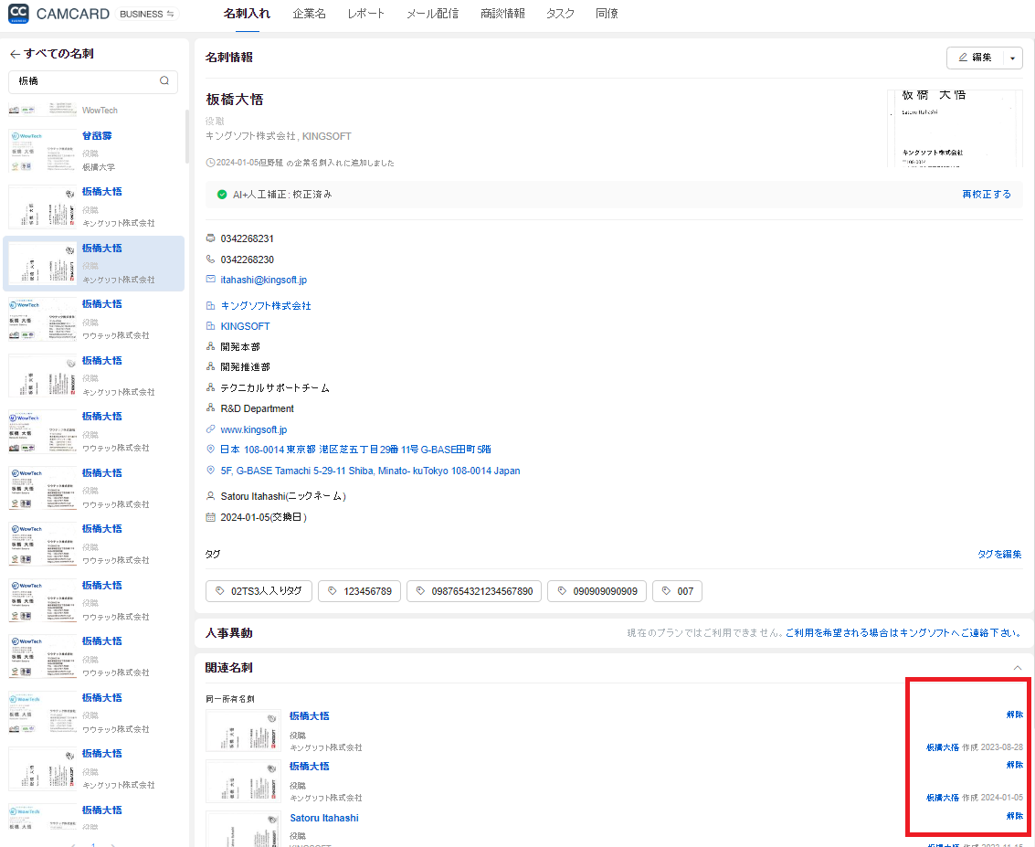Click the pin icon beside the 5F, G-BASE address
The width and height of the screenshot is (1035, 847).
tap(211, 470)
